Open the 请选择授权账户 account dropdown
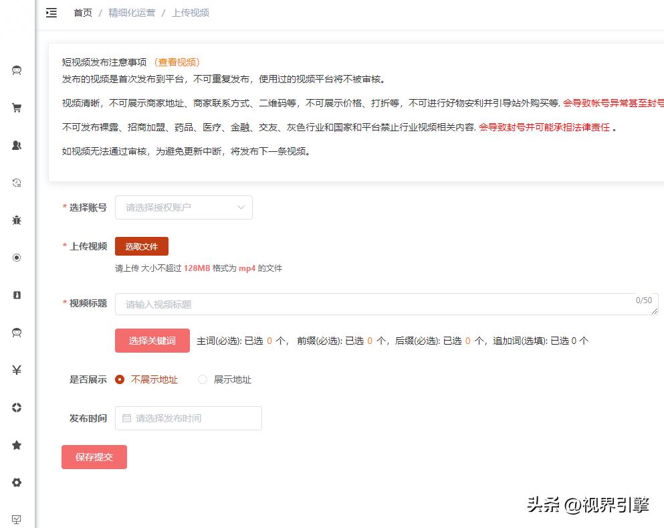Image resolution: width=664 pixels, height=528 pixels. click(x=184, y=207)
